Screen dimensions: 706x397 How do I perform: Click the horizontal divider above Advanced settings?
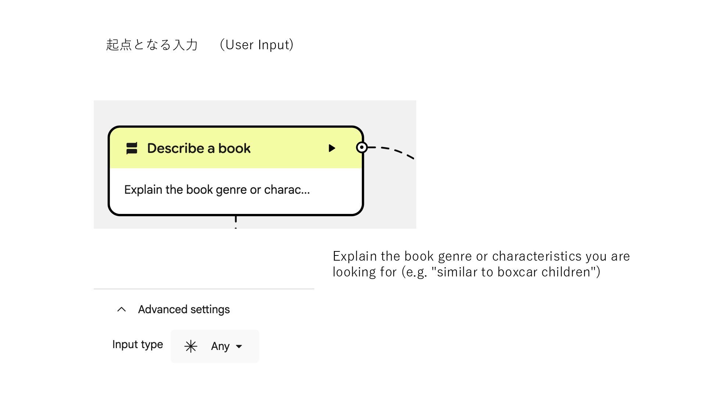[x=204, y=289]
